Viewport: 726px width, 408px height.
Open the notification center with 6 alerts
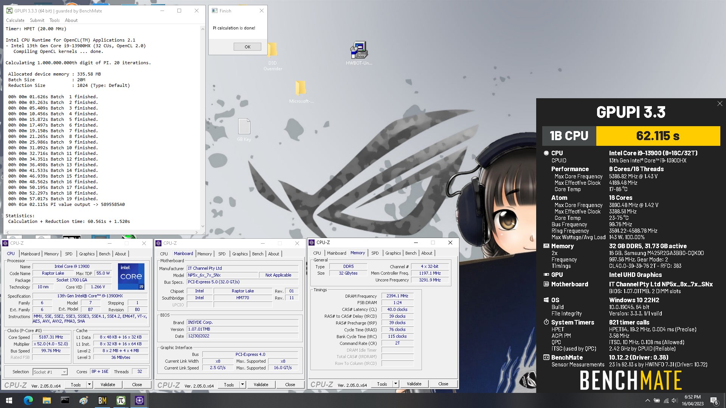(714, 401)
